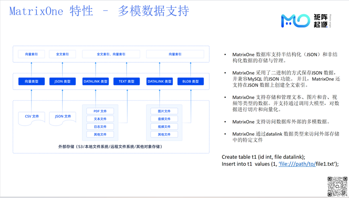This screenshot has height=198, width=349.
Task: Click 其他文件 item below 日志文件
Action: (100, 134)
